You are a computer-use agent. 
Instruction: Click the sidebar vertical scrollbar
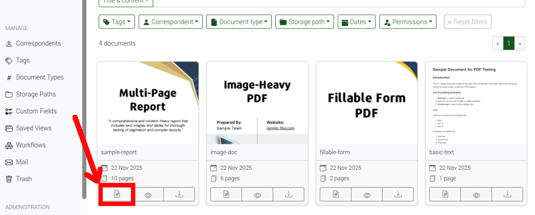pos(84,99)
